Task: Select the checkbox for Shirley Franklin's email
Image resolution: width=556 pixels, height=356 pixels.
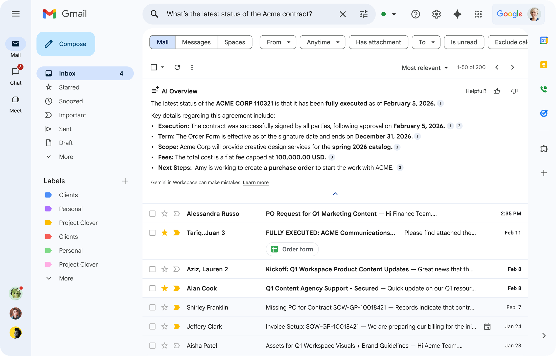Action: pyautogui.click(x=152, y=307)
